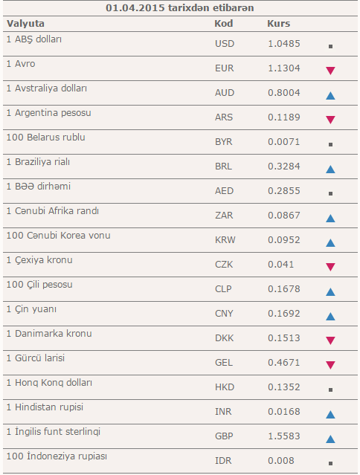Select the Kod column header
Image resolution: width=360 pixels, height=475 pixels.
pyautogui.click(x=224, y=24)
